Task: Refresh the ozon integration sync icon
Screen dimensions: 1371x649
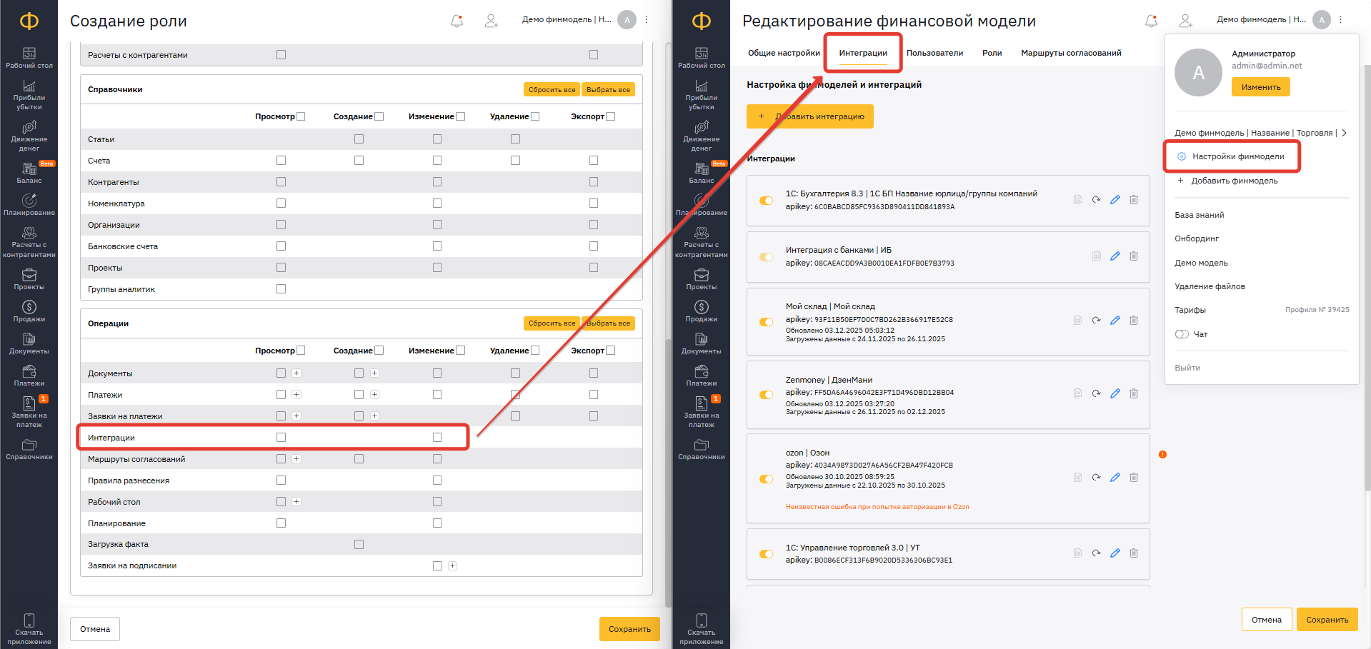Action: (1096, 477)
